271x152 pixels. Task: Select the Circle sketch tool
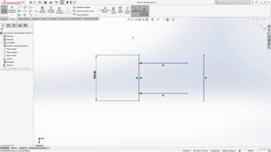click(25, 7)
